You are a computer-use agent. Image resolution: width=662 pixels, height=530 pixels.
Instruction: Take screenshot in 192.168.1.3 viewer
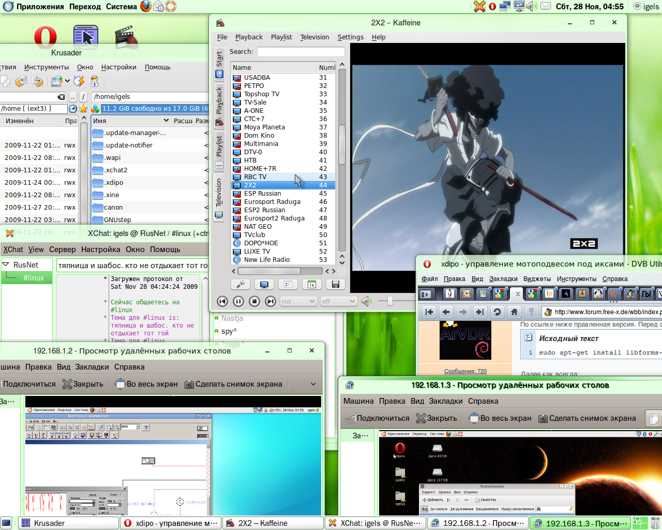(587, 418)
